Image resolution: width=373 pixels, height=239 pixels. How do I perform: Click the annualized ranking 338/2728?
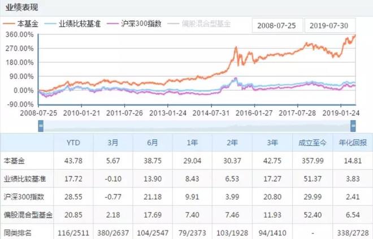[353, 233]
